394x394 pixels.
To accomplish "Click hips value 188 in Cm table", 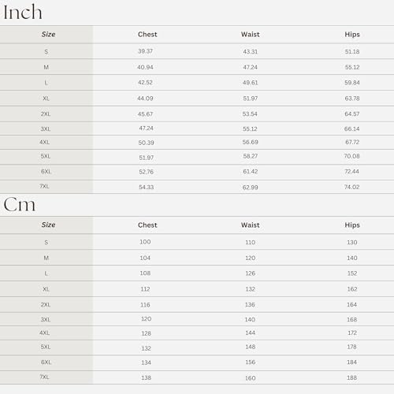I will pyautogui.click(x=351, y=377).
